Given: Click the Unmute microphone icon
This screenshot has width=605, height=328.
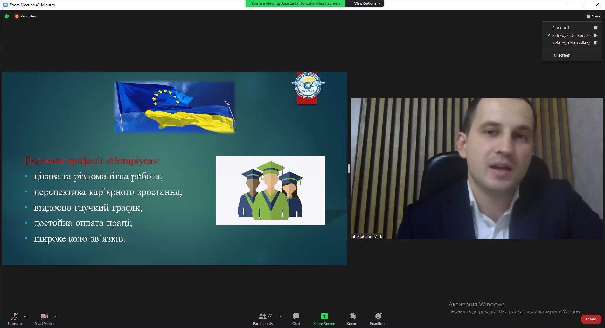Looking at the screenshot, I should tap(15, 316).
